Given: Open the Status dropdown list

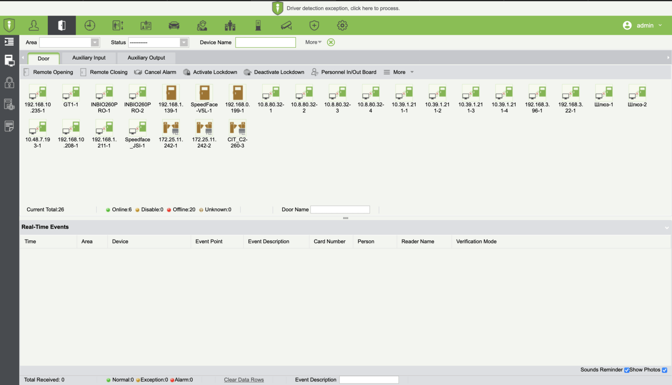Looking at the screenshot, I should click(184, 42).
